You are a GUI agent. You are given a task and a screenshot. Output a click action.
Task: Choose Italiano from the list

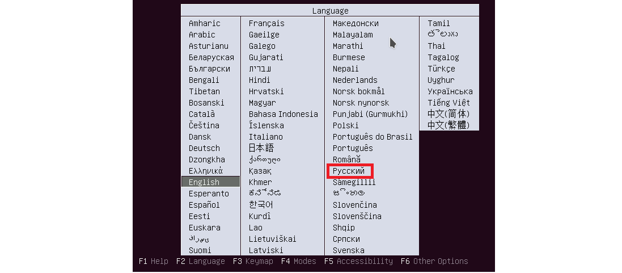click(265, 137)
